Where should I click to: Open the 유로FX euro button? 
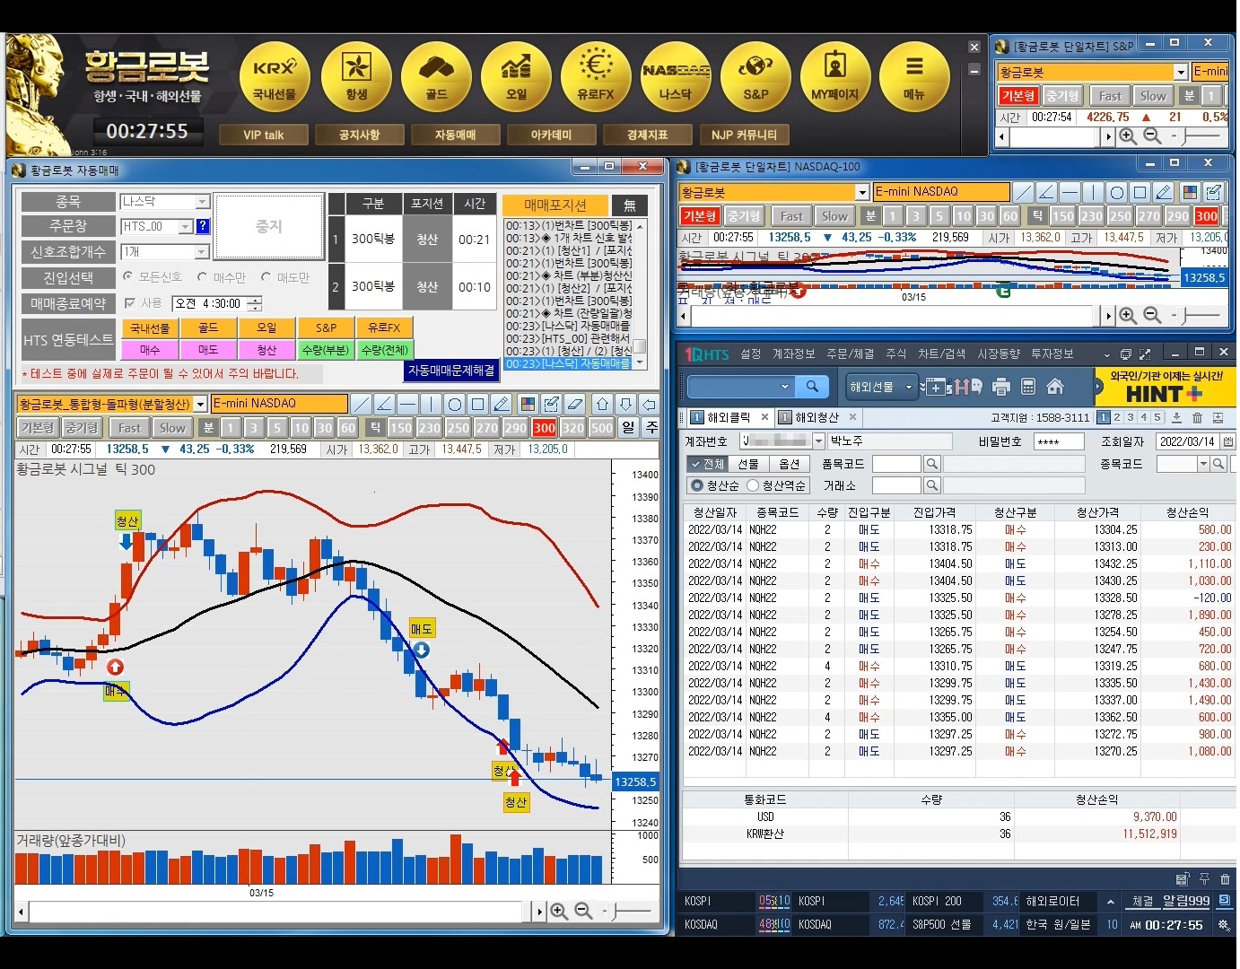(596, 75)
